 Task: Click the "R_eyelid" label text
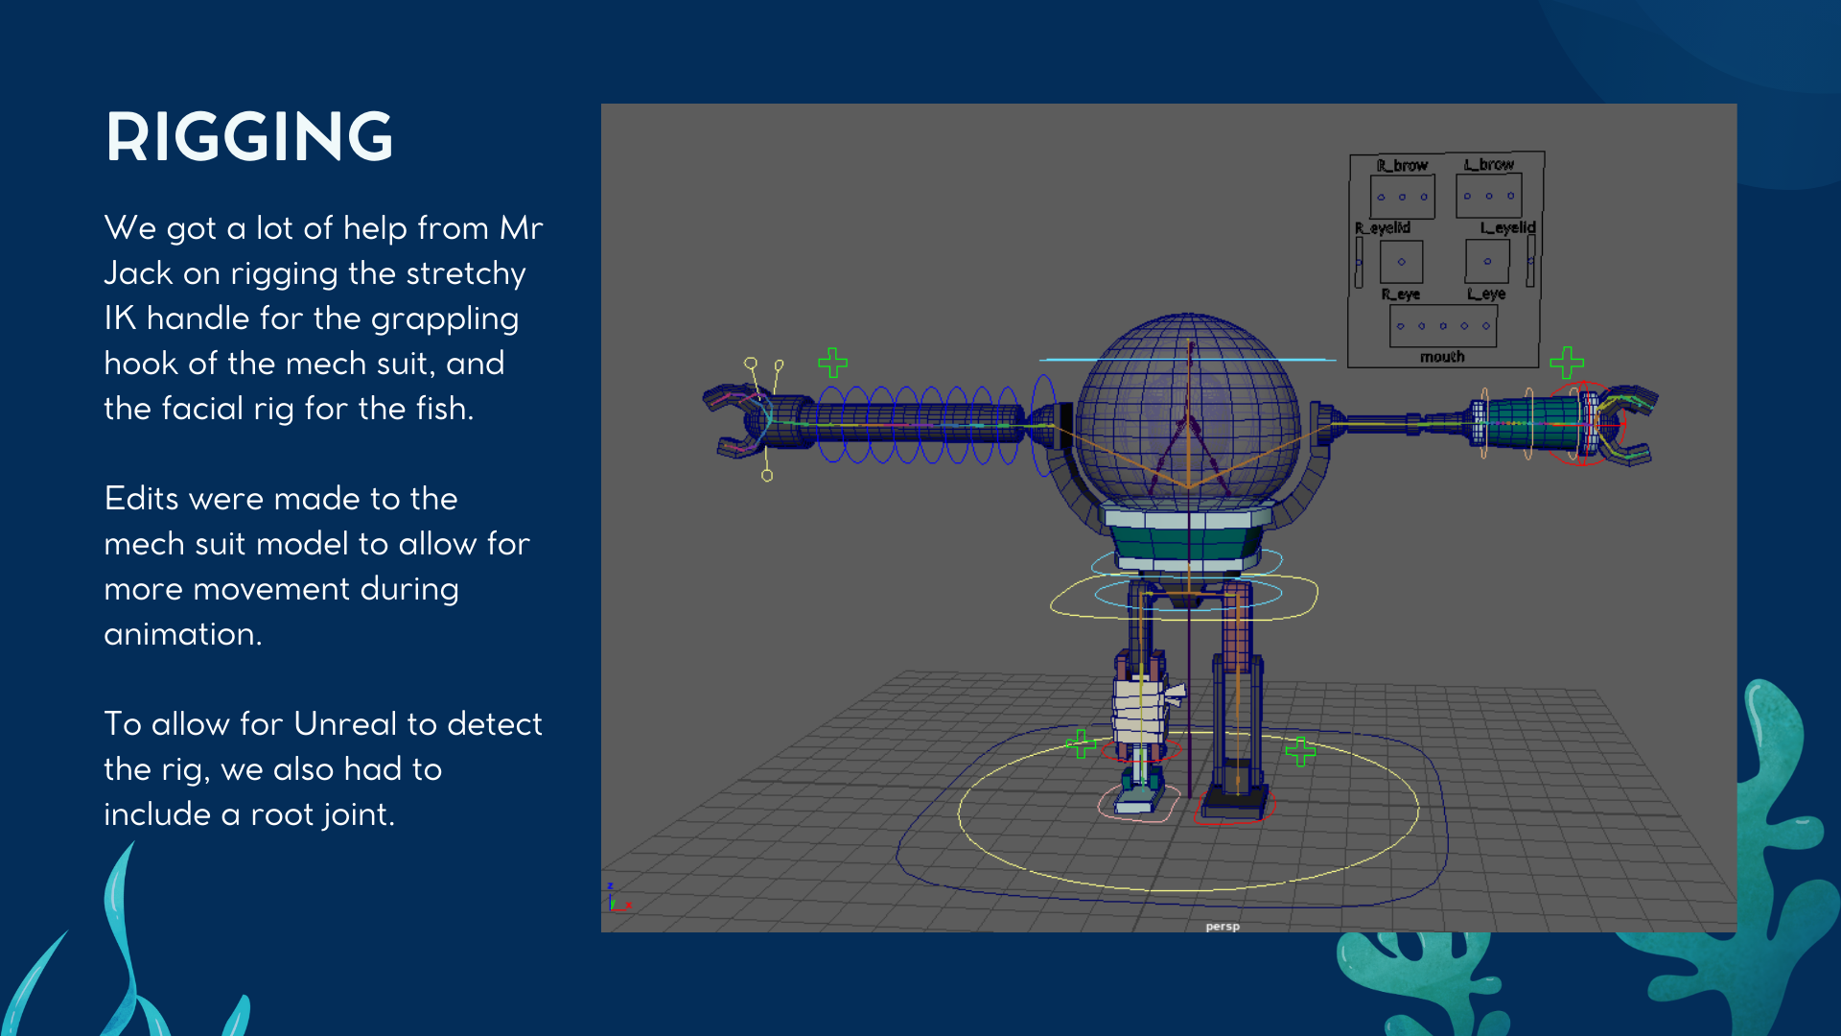1382,228
